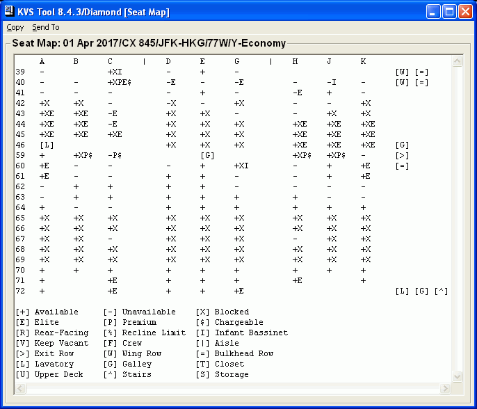Minimize the Seat Map window
This screenshot has height=409, width=477.
point(433,12)
